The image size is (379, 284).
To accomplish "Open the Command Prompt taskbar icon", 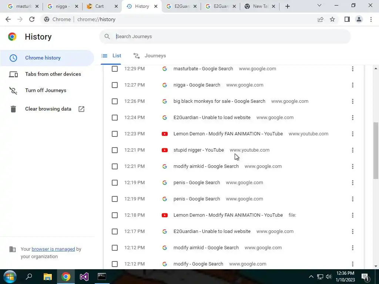I will (102, 277).
